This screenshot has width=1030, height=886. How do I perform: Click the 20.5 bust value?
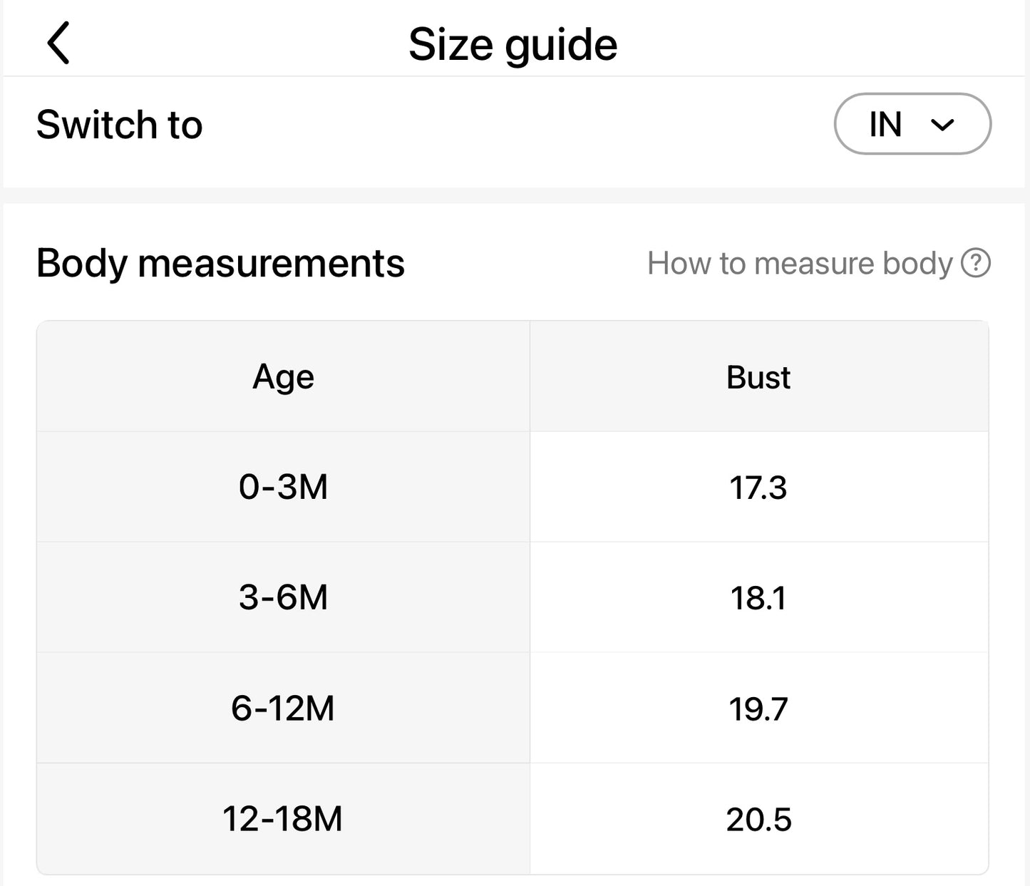click(x=758, y=819)
